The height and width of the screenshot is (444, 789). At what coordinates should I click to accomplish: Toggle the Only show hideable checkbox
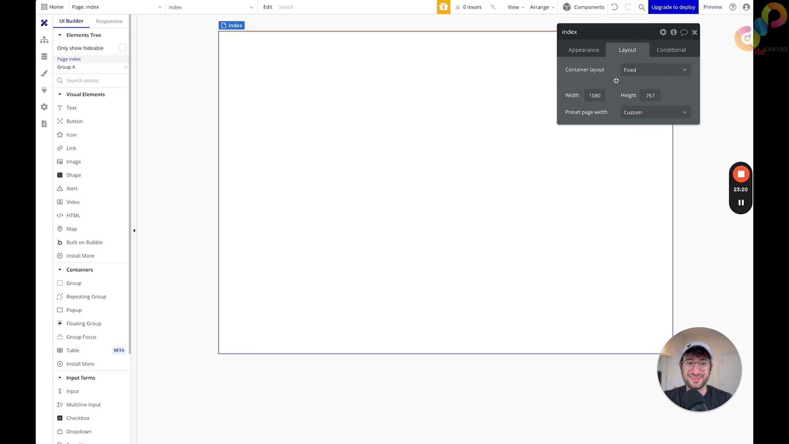pos(122,48)
